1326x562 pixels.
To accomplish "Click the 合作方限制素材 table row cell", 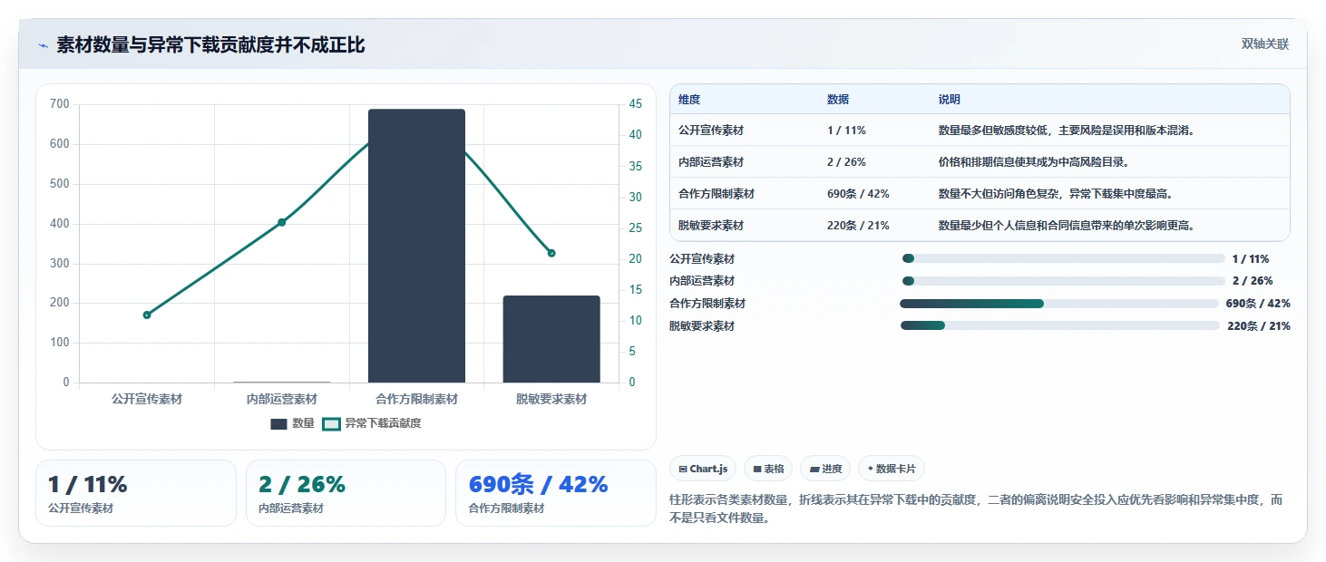I will [717, 194].
